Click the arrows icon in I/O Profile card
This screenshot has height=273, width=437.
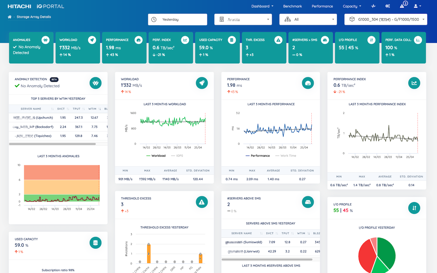pos(414,208)
